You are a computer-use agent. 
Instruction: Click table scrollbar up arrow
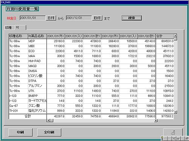pos(175,36)
